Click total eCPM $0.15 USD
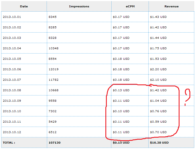The image size is (196, 149). pyautogui.click(x=121, y=142)
